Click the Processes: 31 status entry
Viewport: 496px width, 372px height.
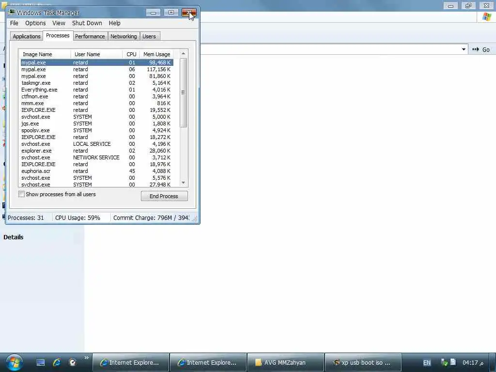click(x=26, y=218)
